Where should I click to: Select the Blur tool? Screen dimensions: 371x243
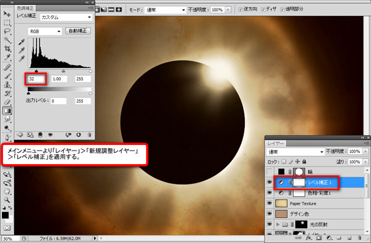pyautogui.click(x=7, y=120)
